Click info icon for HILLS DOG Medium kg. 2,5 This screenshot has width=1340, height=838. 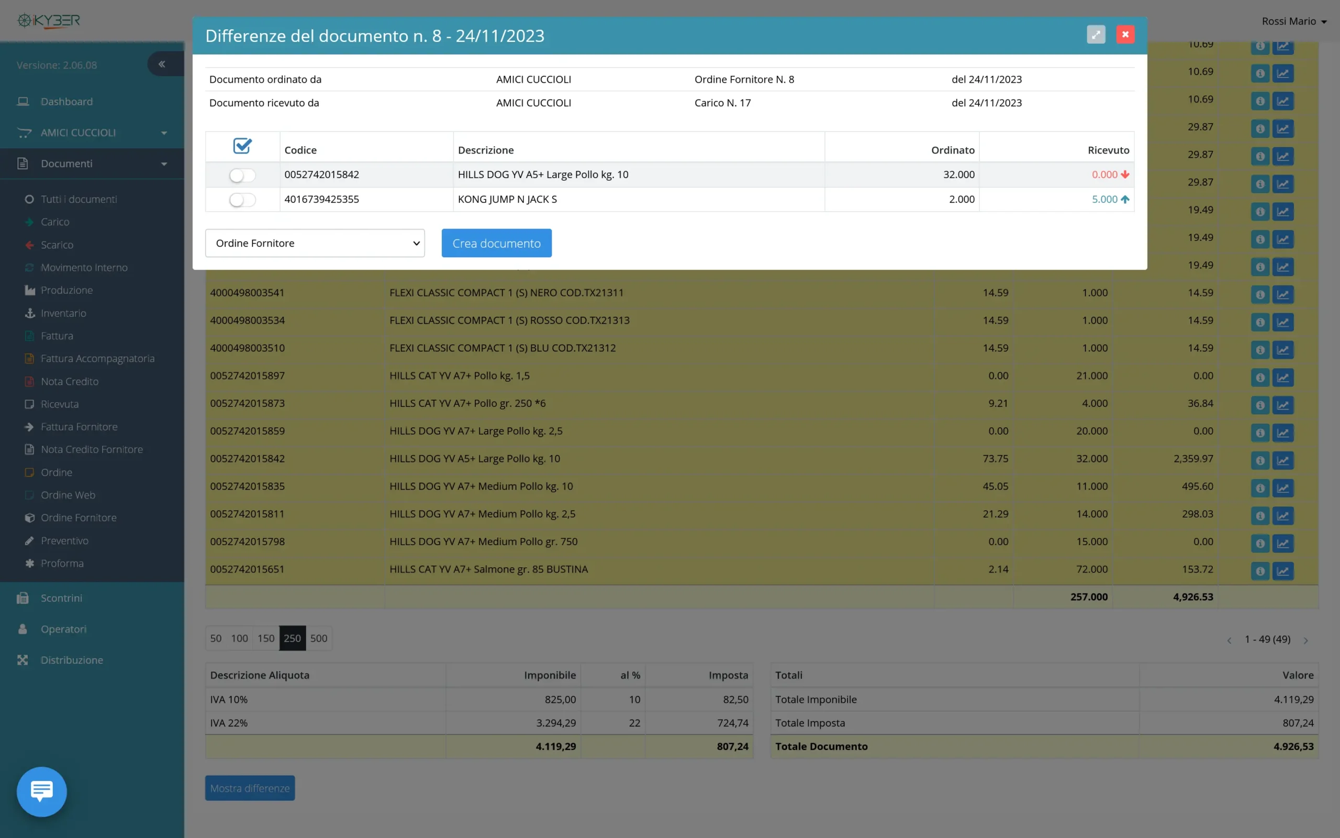click(1260, 515)
